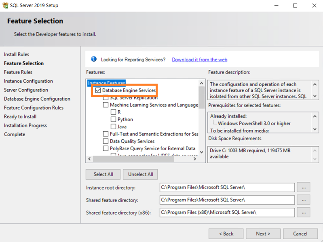The width and height of the screenshot is (323, 242).
Task: Select Install Rules step in sidebar
Action: pyautogui.click(x=17, y=54)
